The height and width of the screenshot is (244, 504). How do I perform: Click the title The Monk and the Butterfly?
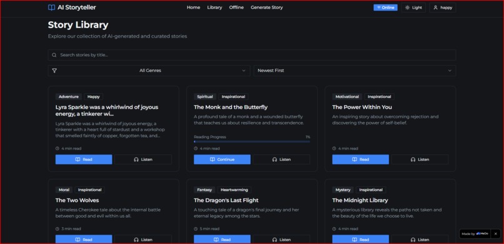click(x=231, y=107)
